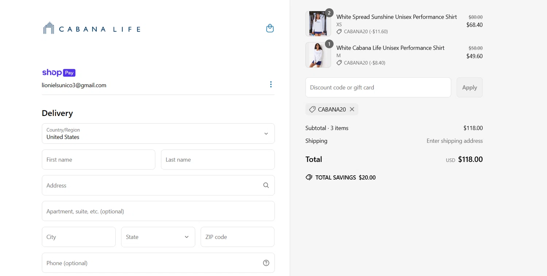
Task: Click the Cabana Life logo
Action: 92,28
